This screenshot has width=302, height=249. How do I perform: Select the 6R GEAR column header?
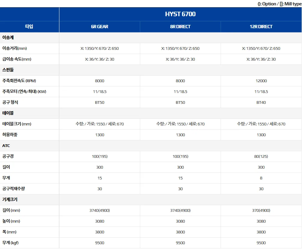pos(100,27)
